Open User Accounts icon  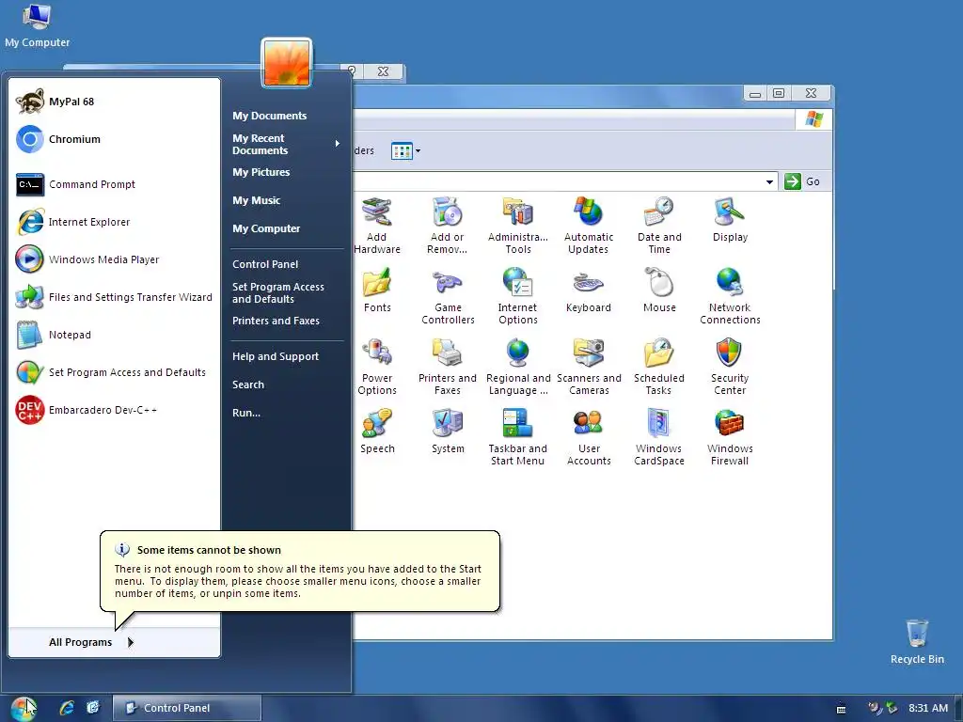tap(589, 437)
